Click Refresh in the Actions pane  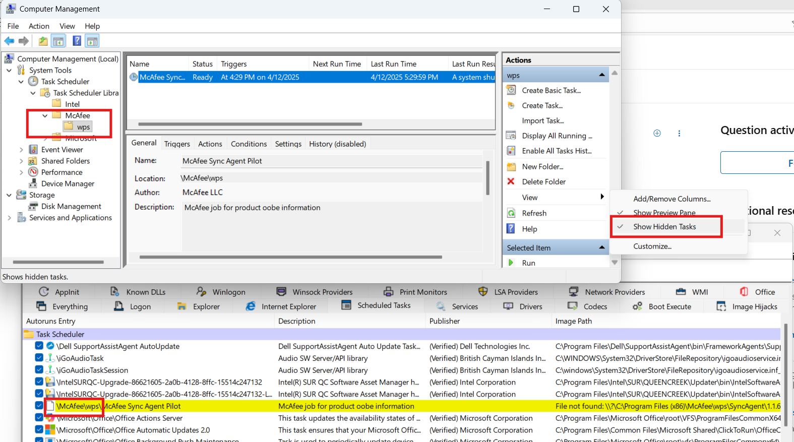[x=534, y=213]
